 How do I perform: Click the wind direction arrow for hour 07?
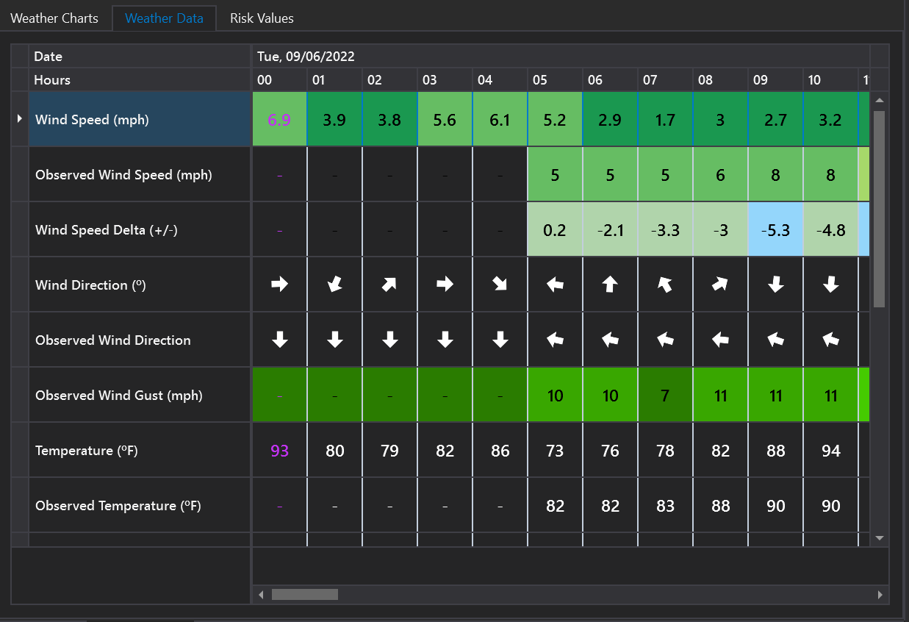click(x=665, y=285)
